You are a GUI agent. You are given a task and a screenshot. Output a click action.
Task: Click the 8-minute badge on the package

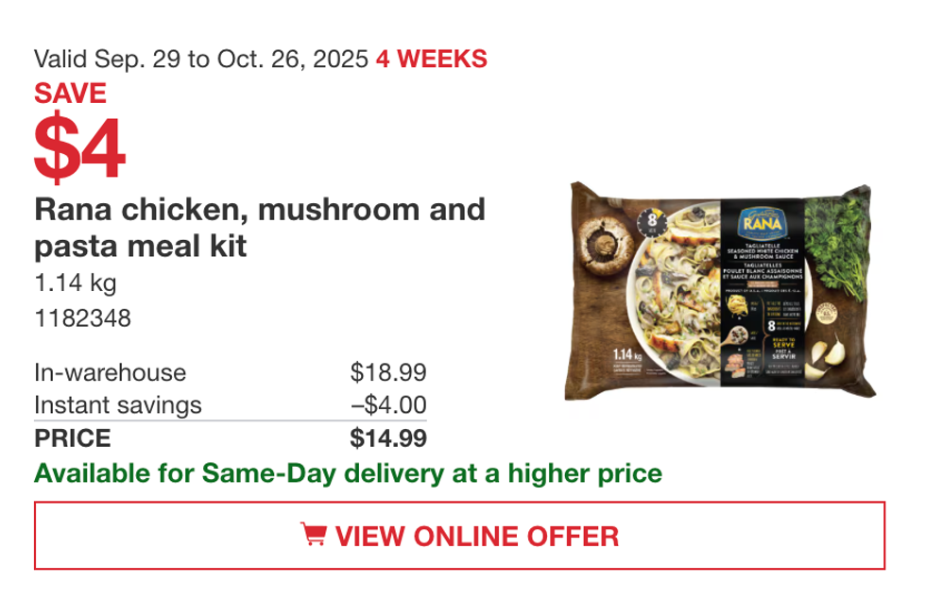[651, 221]
